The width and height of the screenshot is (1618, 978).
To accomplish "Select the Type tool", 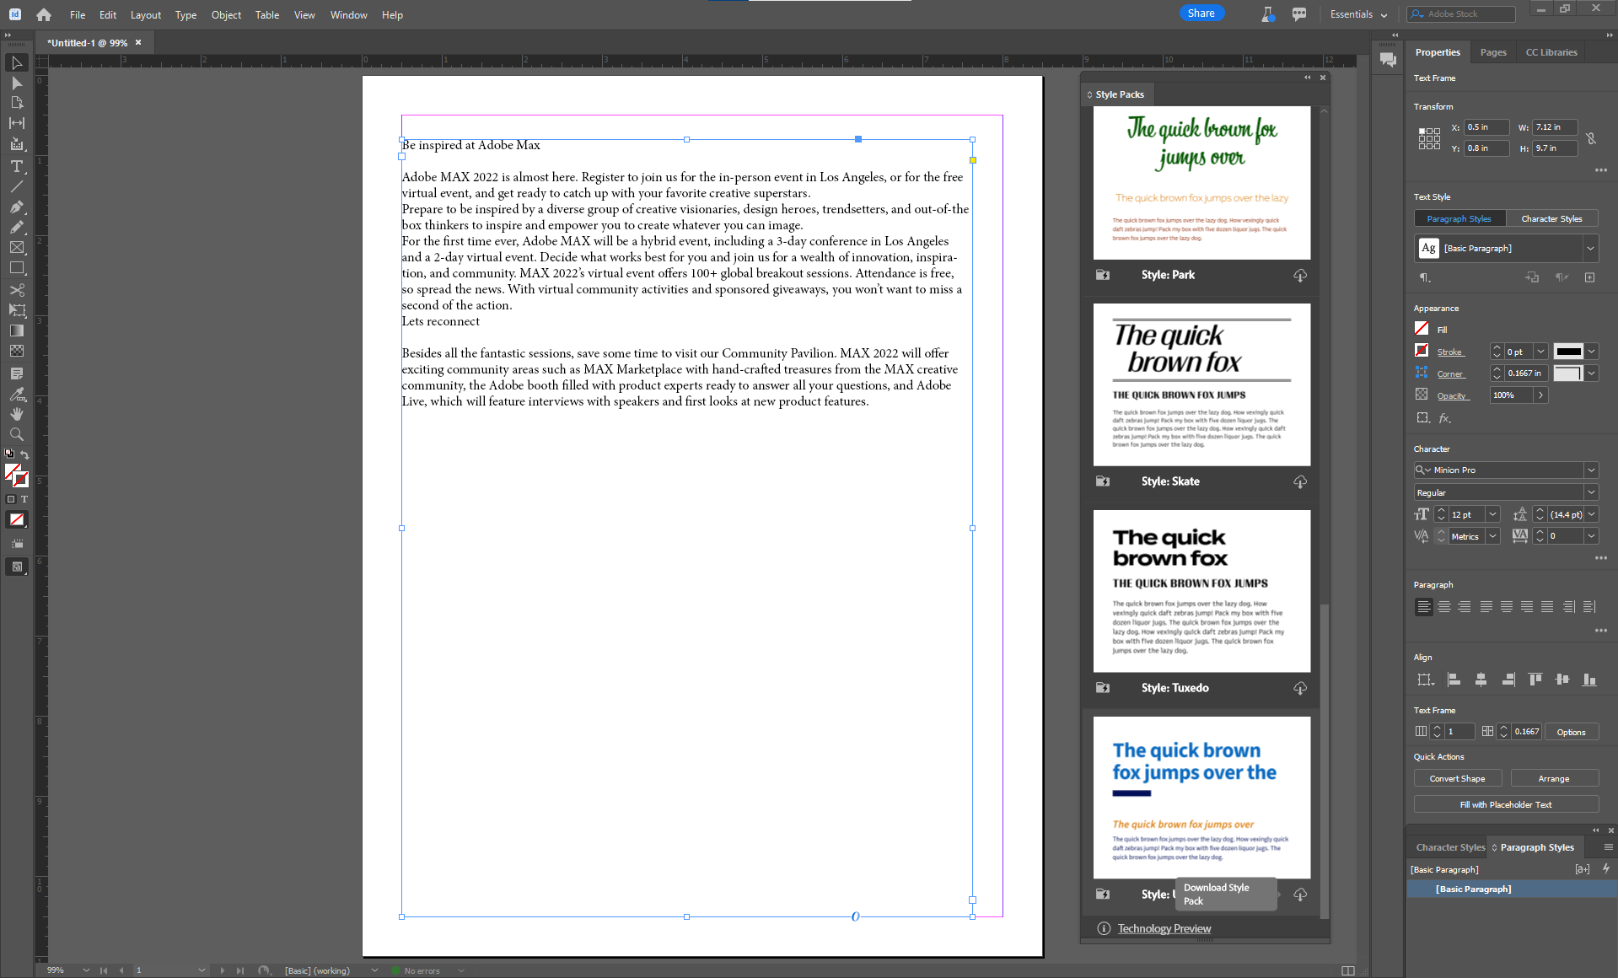I will pos(17,166).
